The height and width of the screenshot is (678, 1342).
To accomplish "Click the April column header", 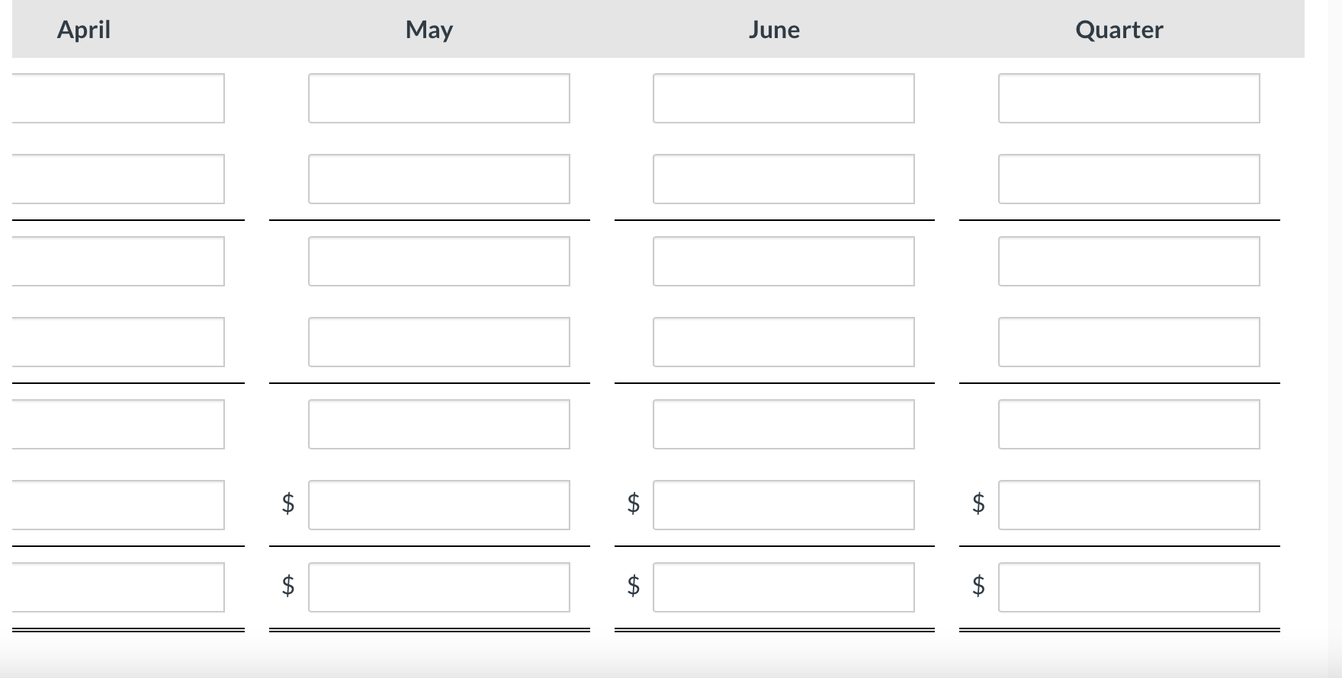I will point(82,30).
